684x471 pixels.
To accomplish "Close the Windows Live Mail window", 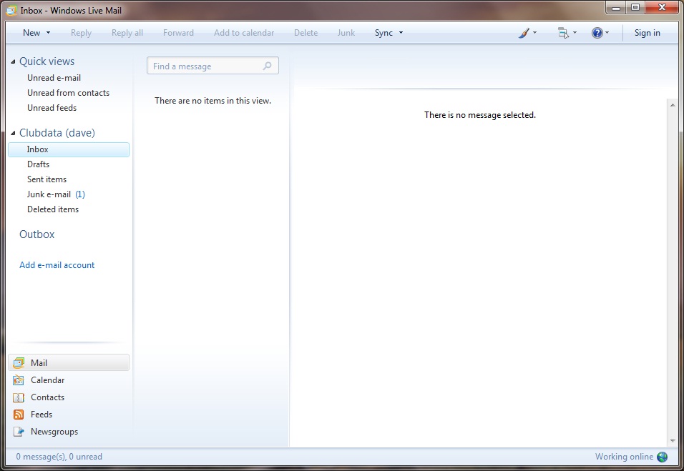I will pos(662,8).
